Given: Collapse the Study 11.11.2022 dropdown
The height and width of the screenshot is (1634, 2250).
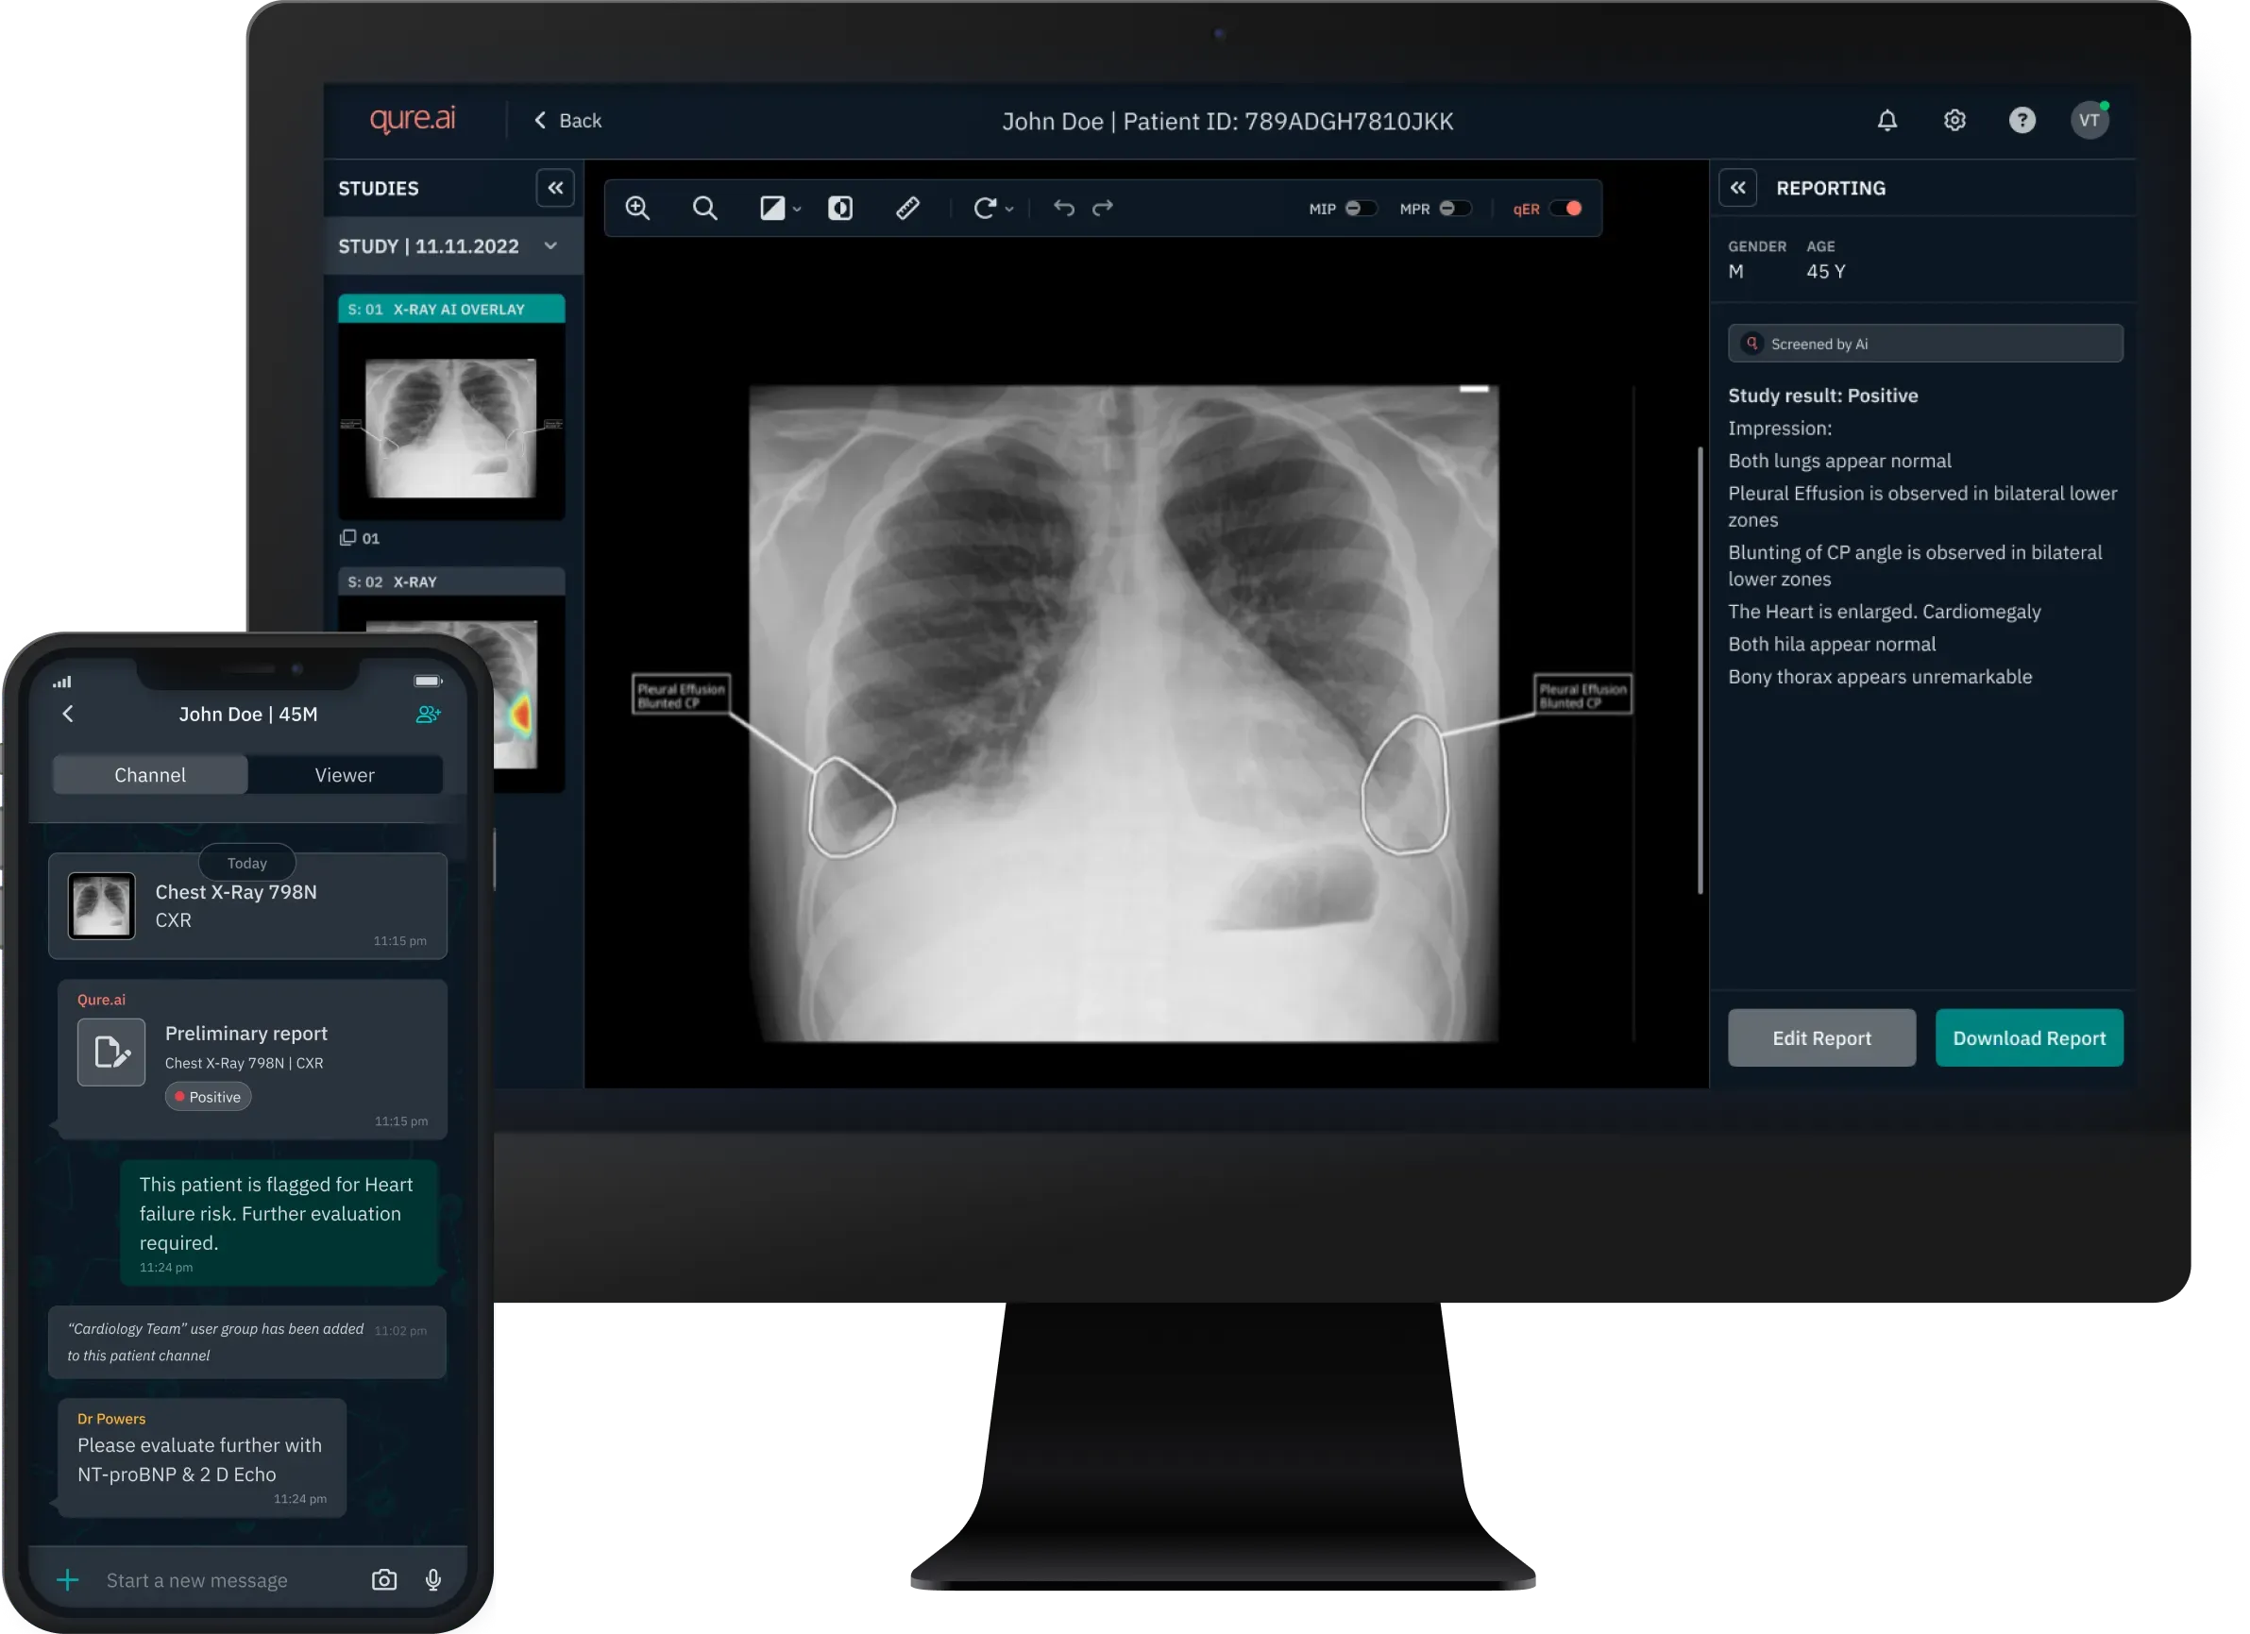Looking at the screenshot, I should (x=550, y=246).
